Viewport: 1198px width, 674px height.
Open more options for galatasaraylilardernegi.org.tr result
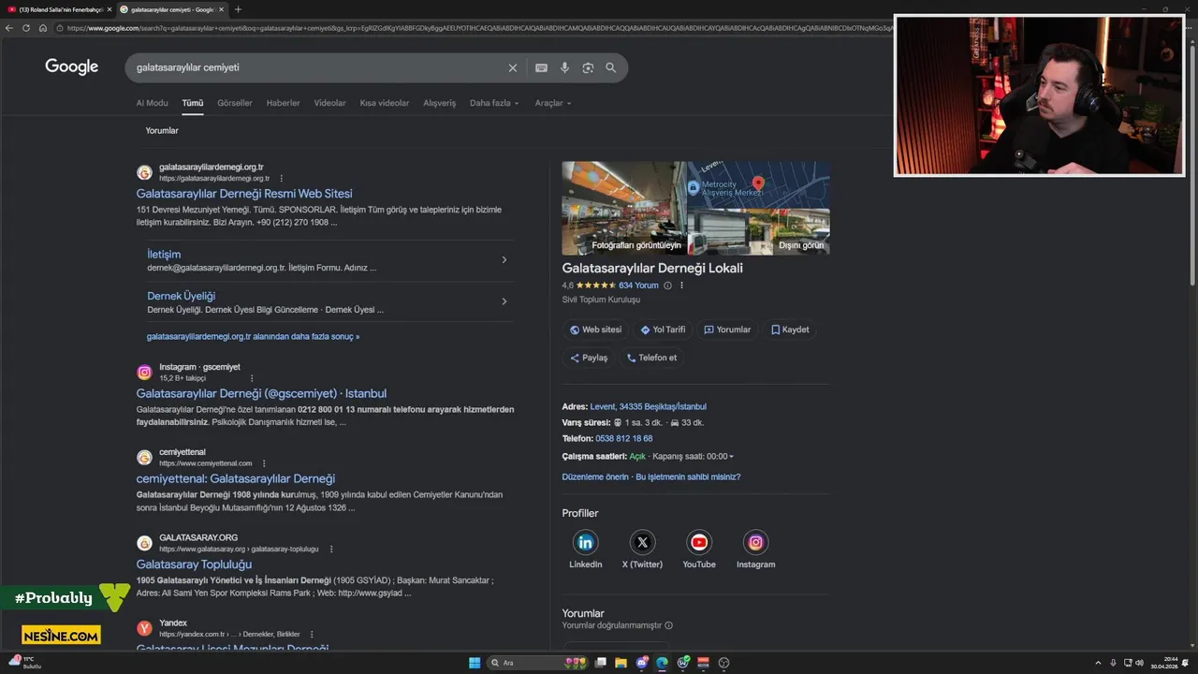[281, 178]
